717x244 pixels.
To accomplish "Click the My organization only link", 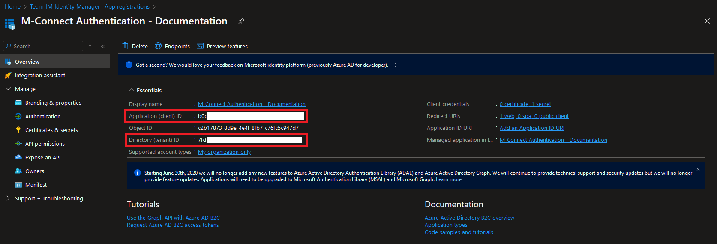I will (224, 152).
